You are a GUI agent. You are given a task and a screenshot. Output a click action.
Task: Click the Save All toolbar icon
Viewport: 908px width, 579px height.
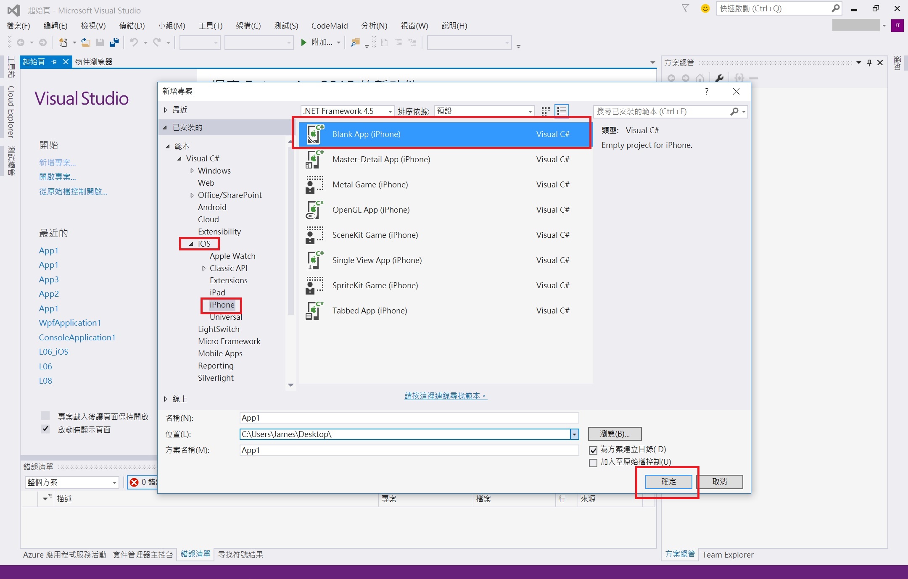pyautogui.click(x=114, y=42)
